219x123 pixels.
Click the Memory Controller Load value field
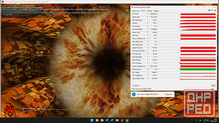[x=153, y=39]
